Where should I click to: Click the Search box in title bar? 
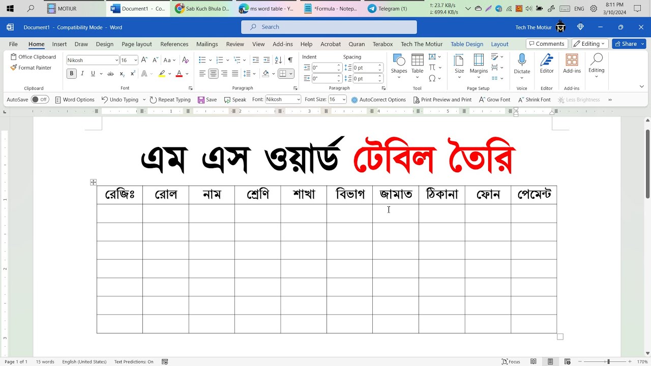click(x=329, y=27)
